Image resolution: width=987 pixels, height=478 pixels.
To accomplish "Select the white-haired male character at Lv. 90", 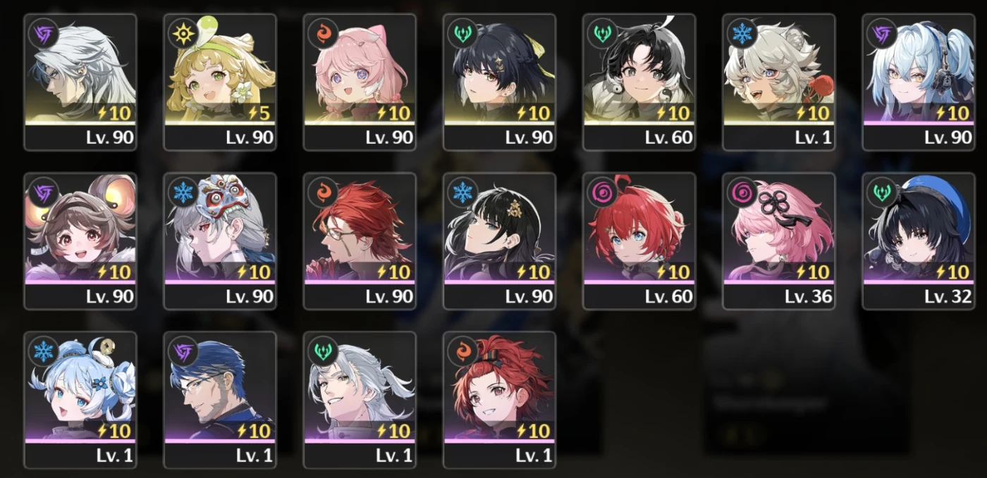I will pos(80,82).
